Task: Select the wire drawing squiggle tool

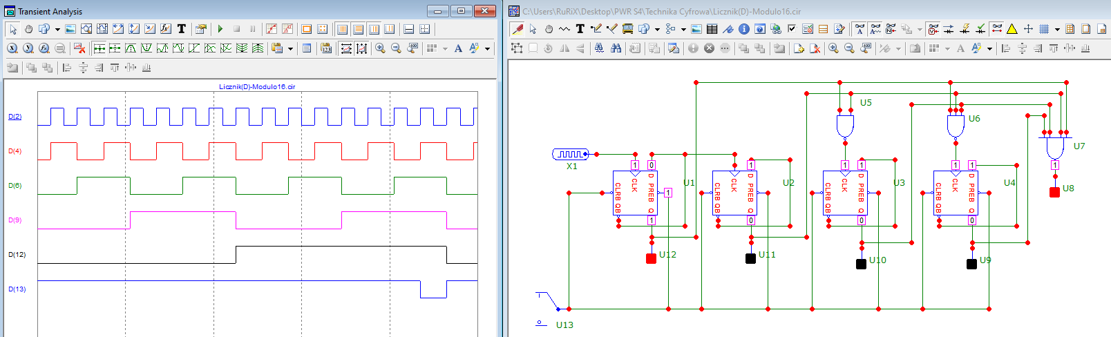Action: pos(564,29)
